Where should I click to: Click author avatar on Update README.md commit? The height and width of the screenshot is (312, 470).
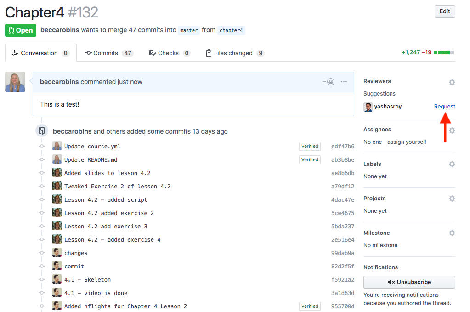57,159
